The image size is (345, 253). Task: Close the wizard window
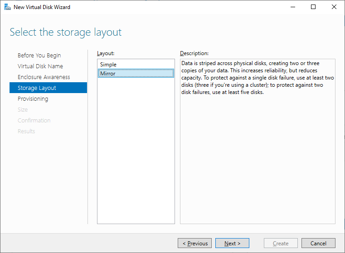[334, 7]
